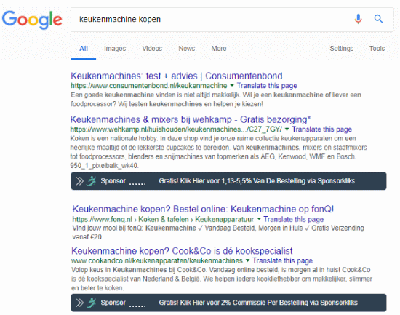Viewport: 400px width, 315px height.
Task: Start voice search with microphone icon
Action: click(358, 19)
